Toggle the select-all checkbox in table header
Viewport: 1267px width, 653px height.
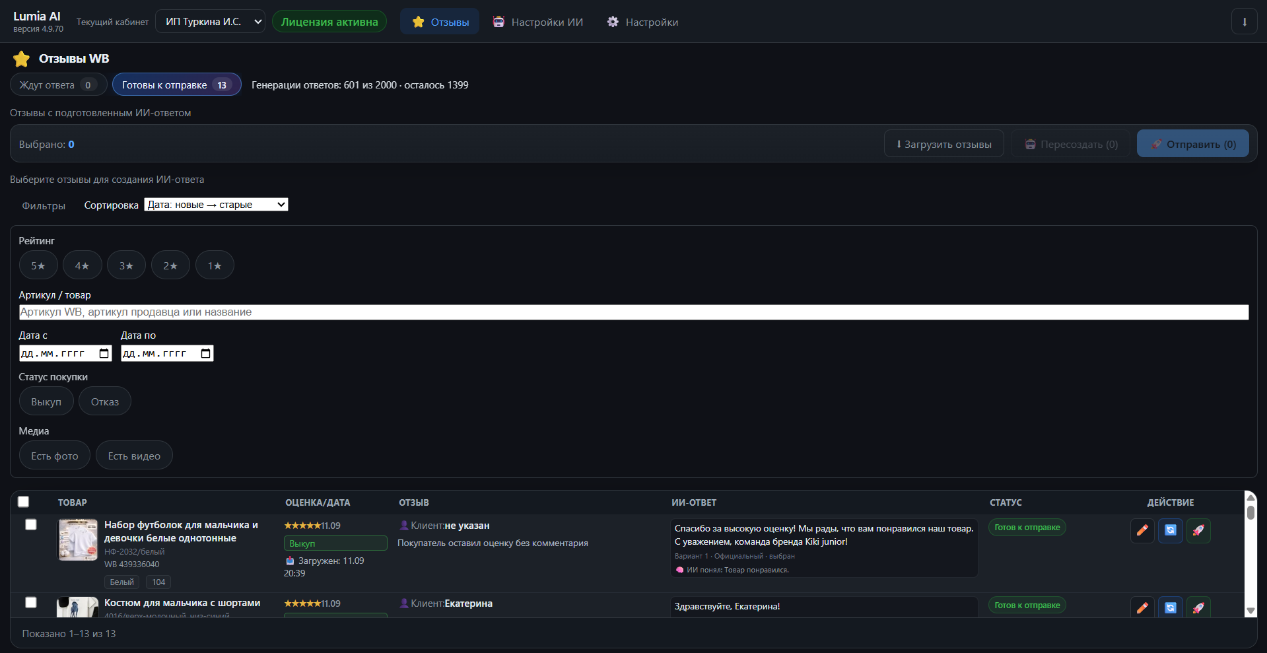coord(24,502)
